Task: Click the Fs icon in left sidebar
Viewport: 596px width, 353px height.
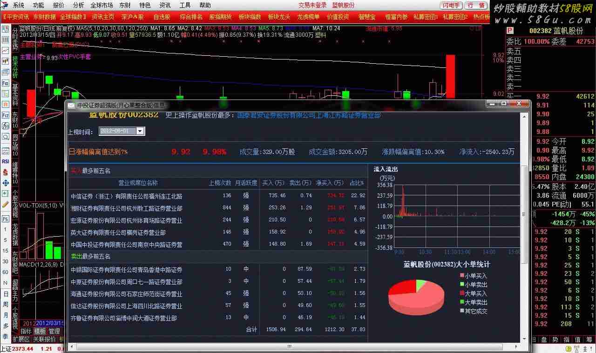Action: point(6,219)
